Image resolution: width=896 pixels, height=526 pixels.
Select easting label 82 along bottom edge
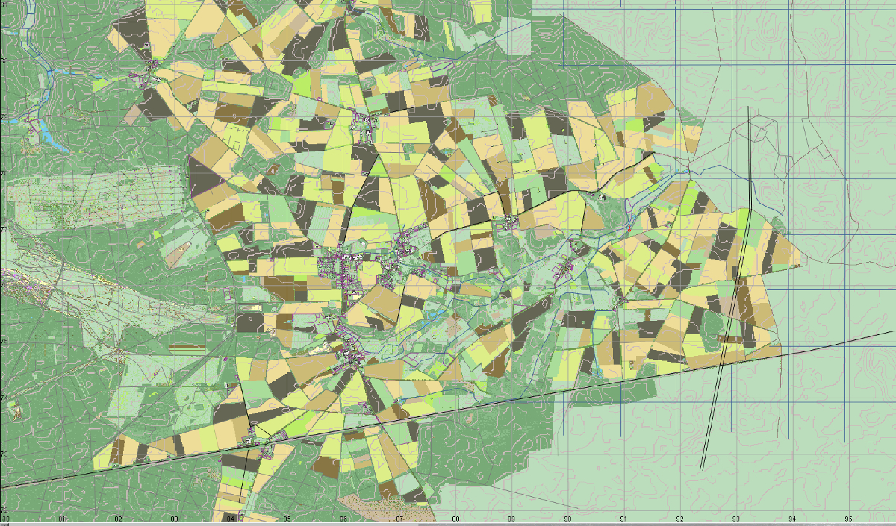coord(118,519)
